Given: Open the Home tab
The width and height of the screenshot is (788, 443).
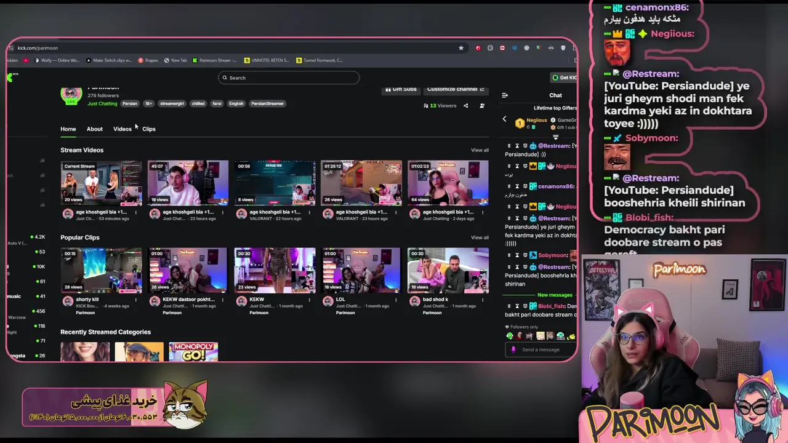Looking at the screenshot, I should pos(68,129).
